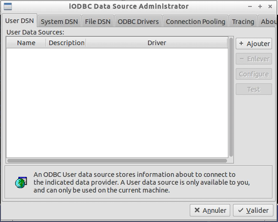Maximize the iODBC Administrator window
The image size is (278, 222).
pyautogui.click(x=260, y=6)
